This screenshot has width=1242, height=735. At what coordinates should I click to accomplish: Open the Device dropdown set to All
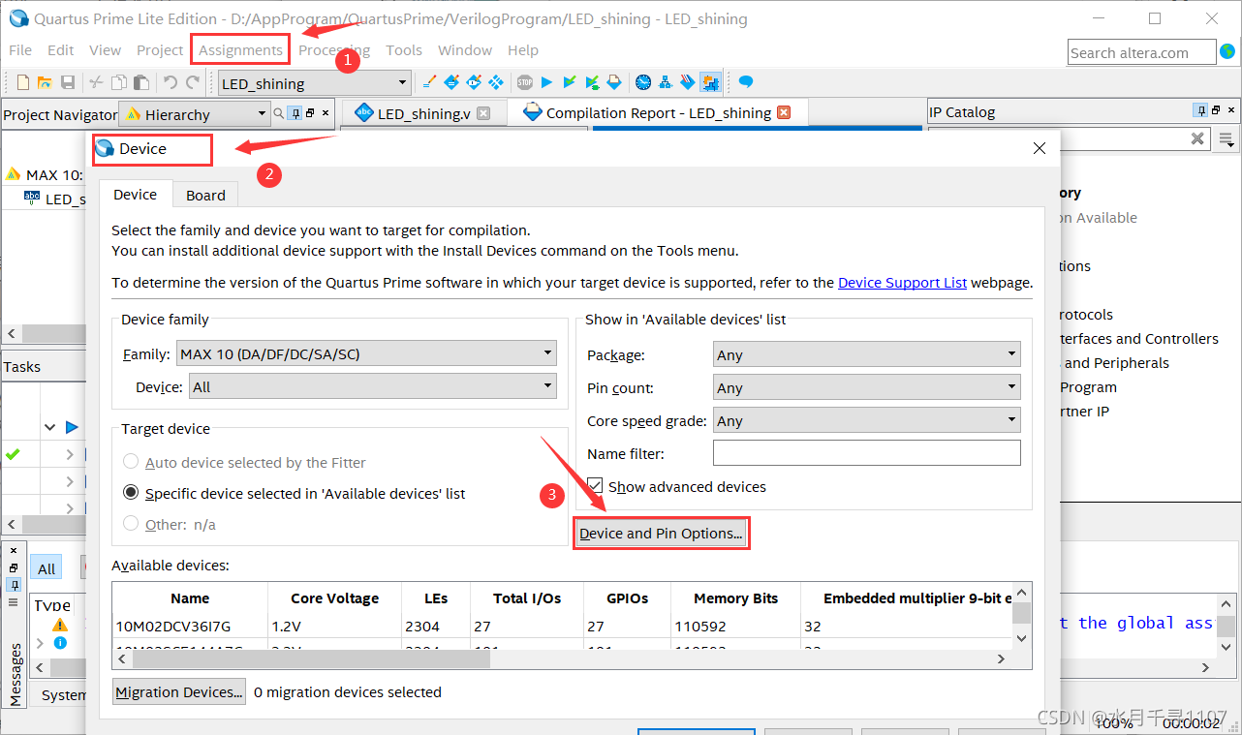[x=372, y=386]
